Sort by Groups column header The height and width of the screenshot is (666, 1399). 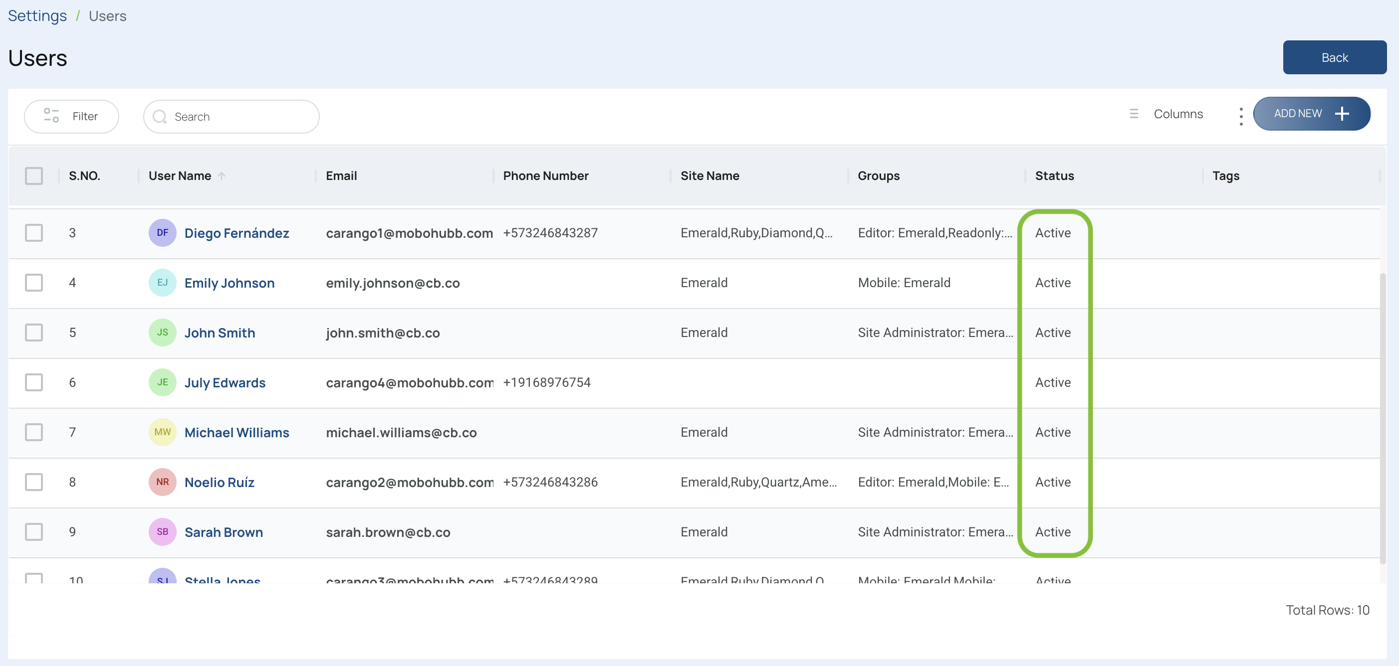878,176
